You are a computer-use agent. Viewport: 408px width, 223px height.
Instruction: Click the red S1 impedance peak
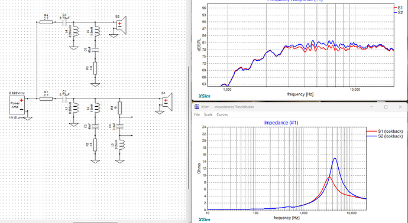click(x=329, y=177)
